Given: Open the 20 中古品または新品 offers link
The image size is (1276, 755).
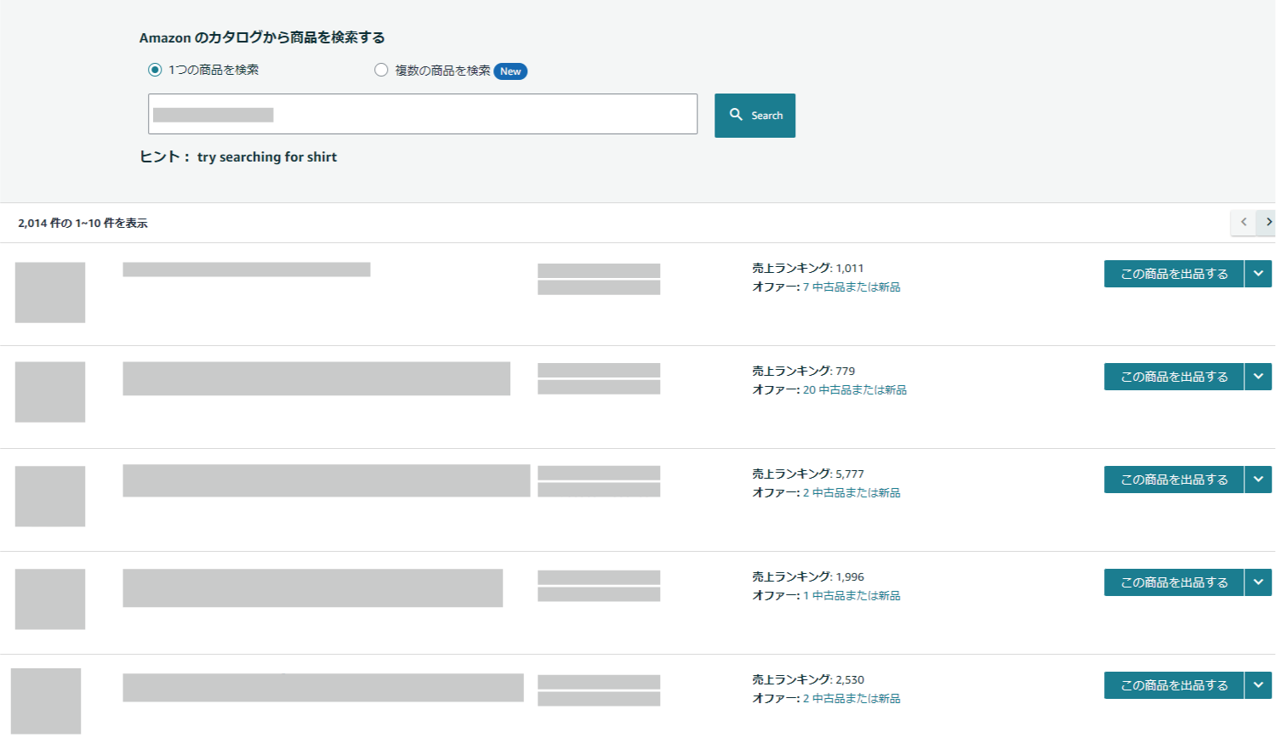Looking at the screenshot, I should [x=854, y=390].
